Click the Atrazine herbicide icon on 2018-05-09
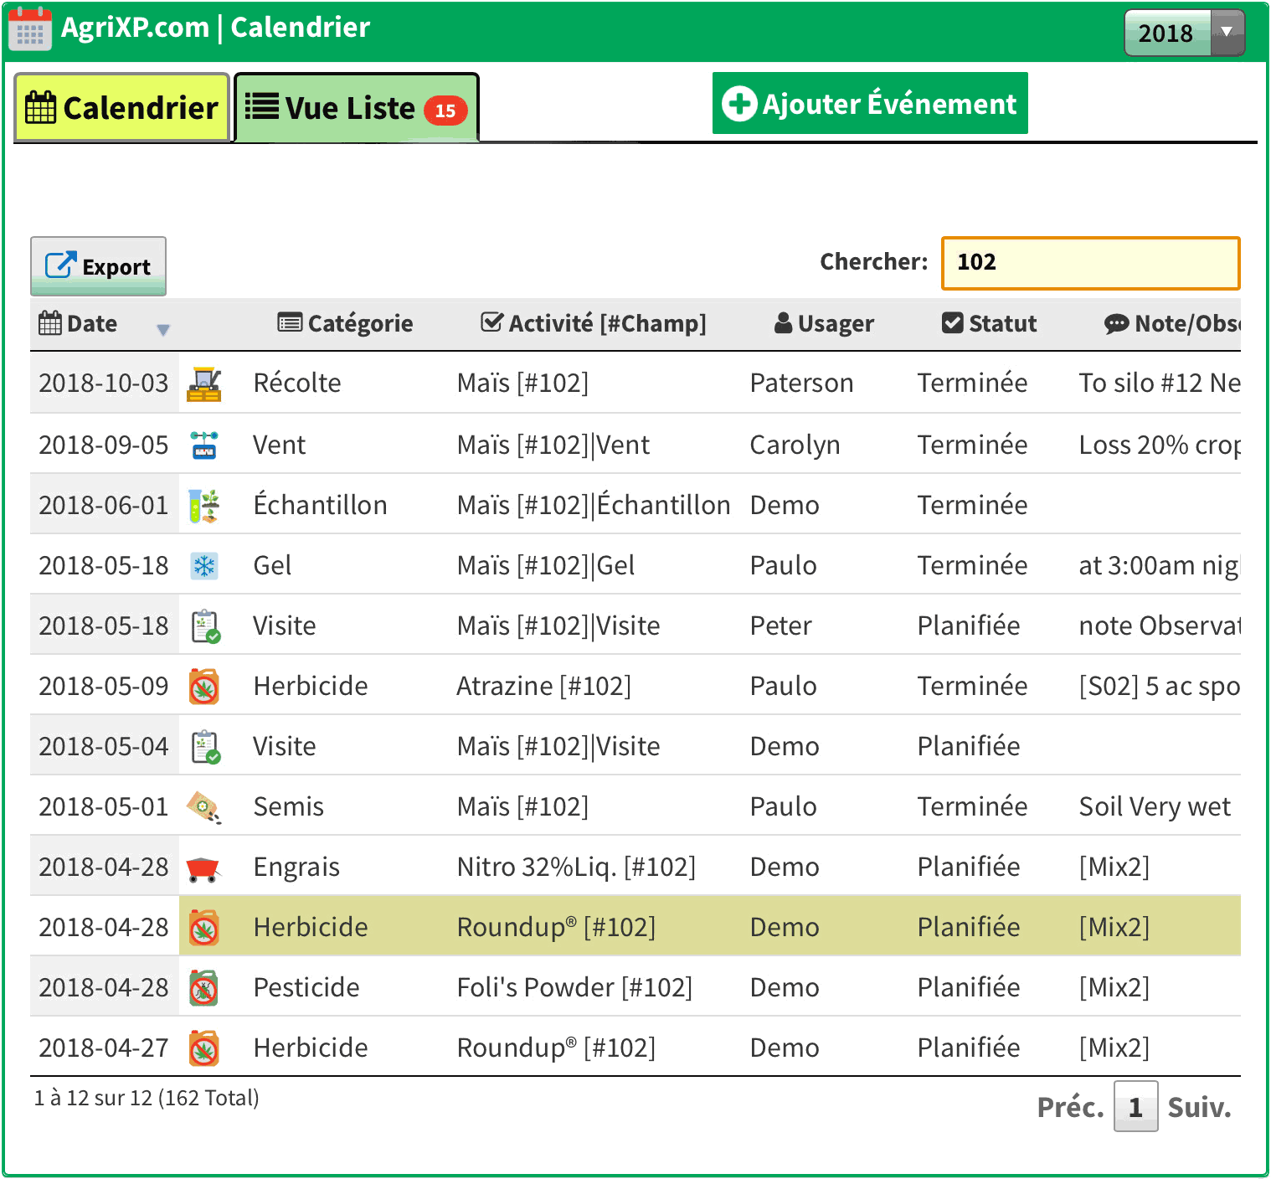This screenshot has height=1179, width=1271. 204,687
